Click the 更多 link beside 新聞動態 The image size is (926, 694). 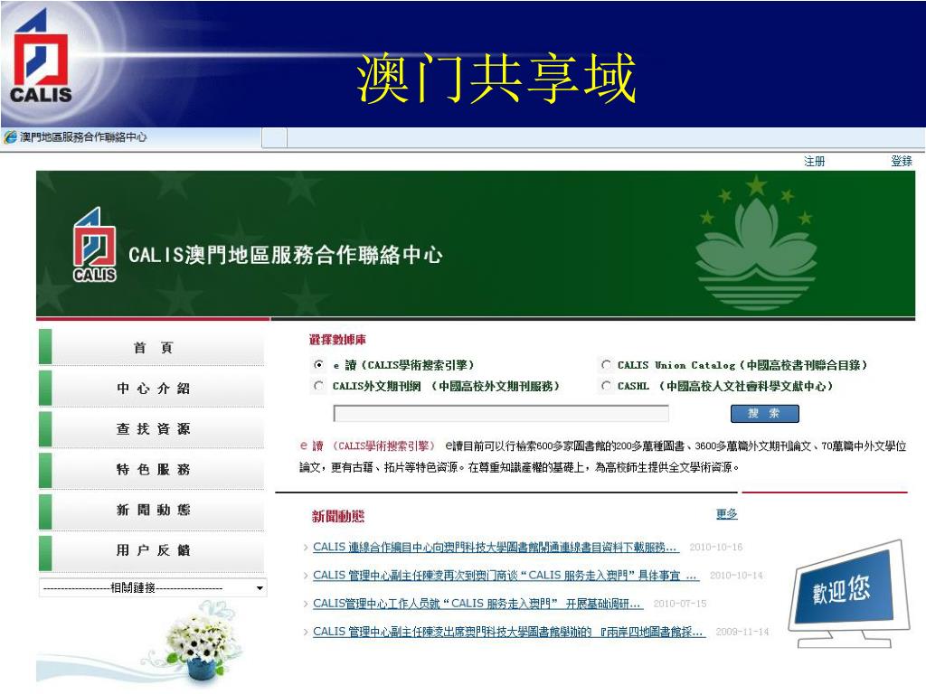tap(726, 514)
